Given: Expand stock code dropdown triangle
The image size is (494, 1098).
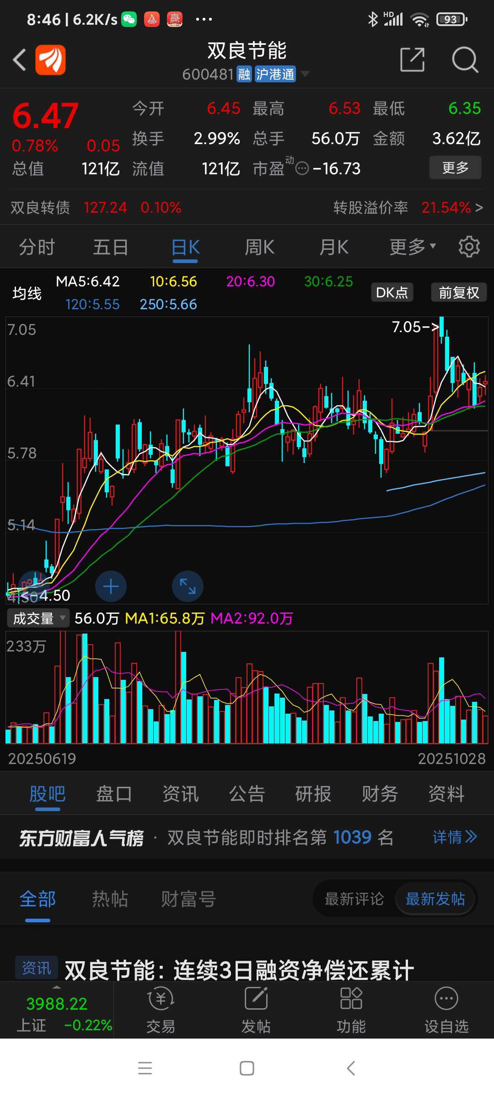Looking at the screenshot, I should (305, 74).
